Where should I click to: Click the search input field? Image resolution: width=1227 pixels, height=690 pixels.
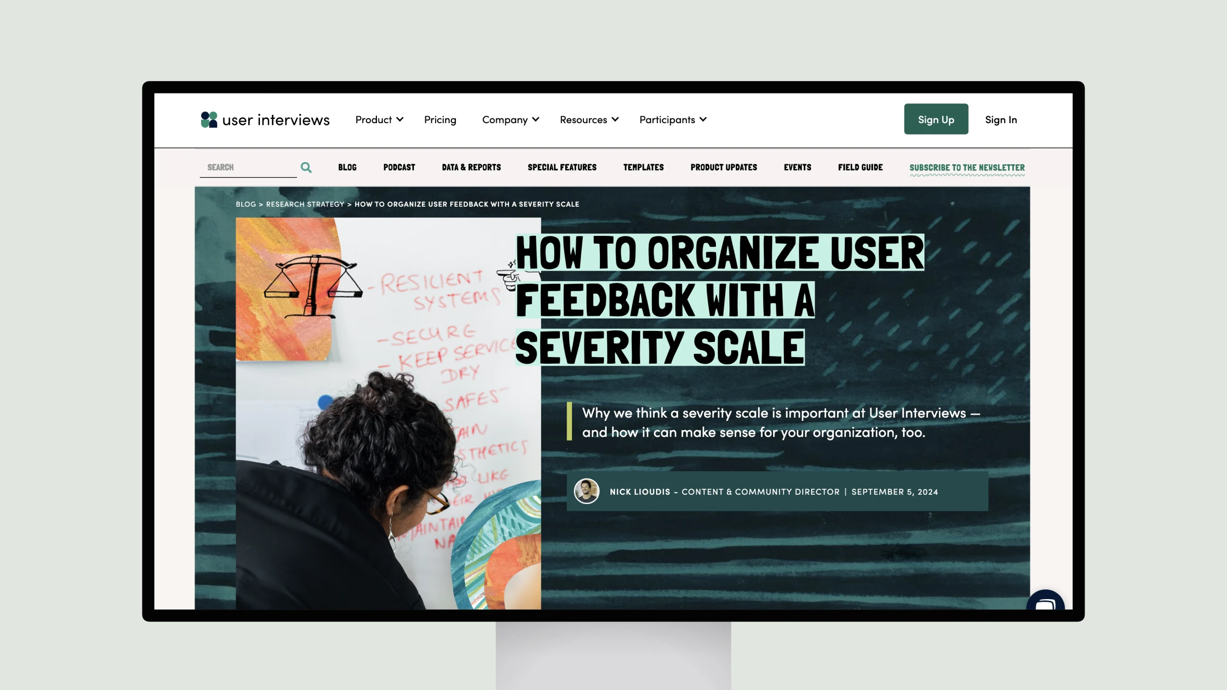[250, 167]
